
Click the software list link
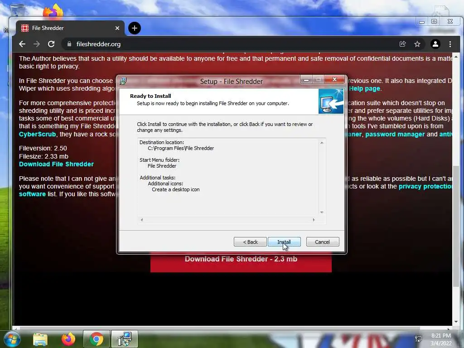[32, 194]
